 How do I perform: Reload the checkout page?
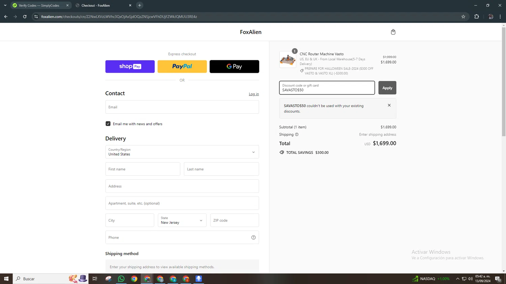pyautogui.click(x=25, y=16)
